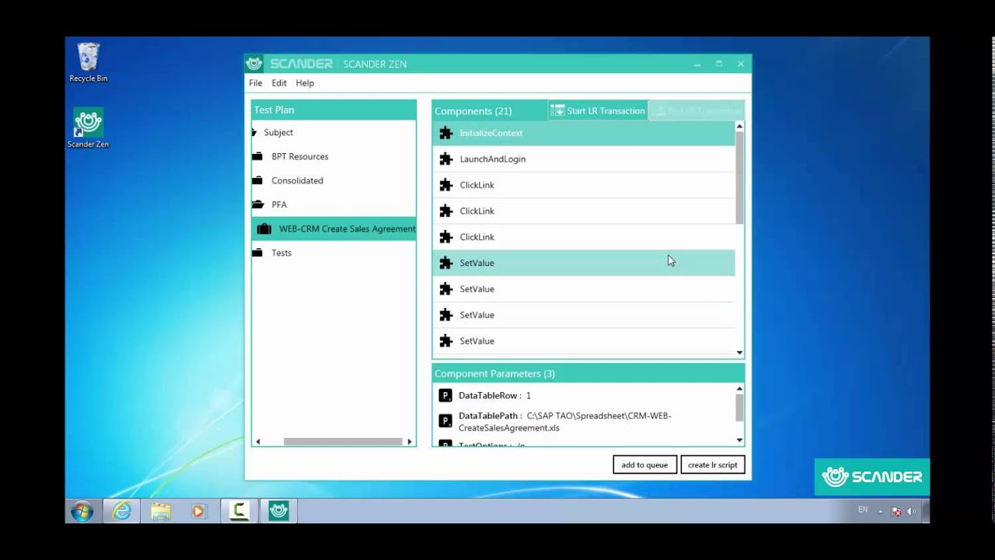
Task: Click the Parameters panel scroll down arrow
Action: (x=739, y=440)
